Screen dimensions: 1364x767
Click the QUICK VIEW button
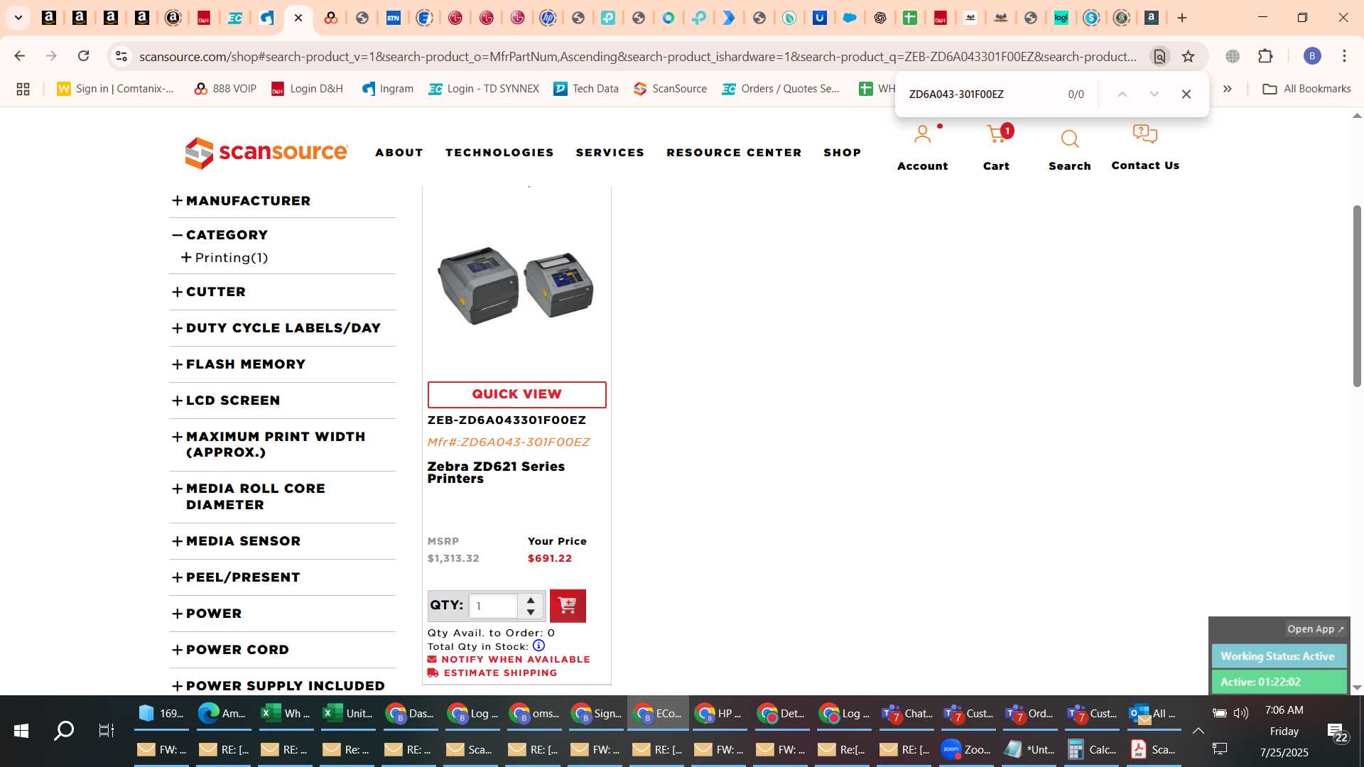(x=517, y=395)
